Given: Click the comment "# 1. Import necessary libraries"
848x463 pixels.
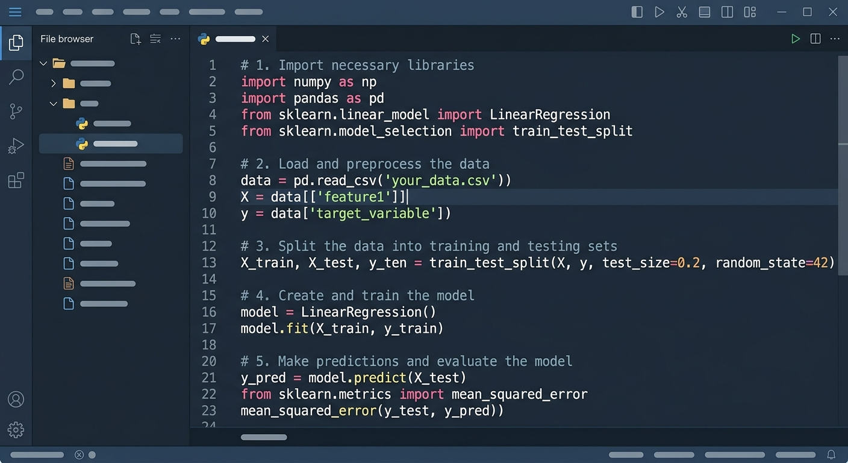Looking at the screenshot, I should click(357, 65).
